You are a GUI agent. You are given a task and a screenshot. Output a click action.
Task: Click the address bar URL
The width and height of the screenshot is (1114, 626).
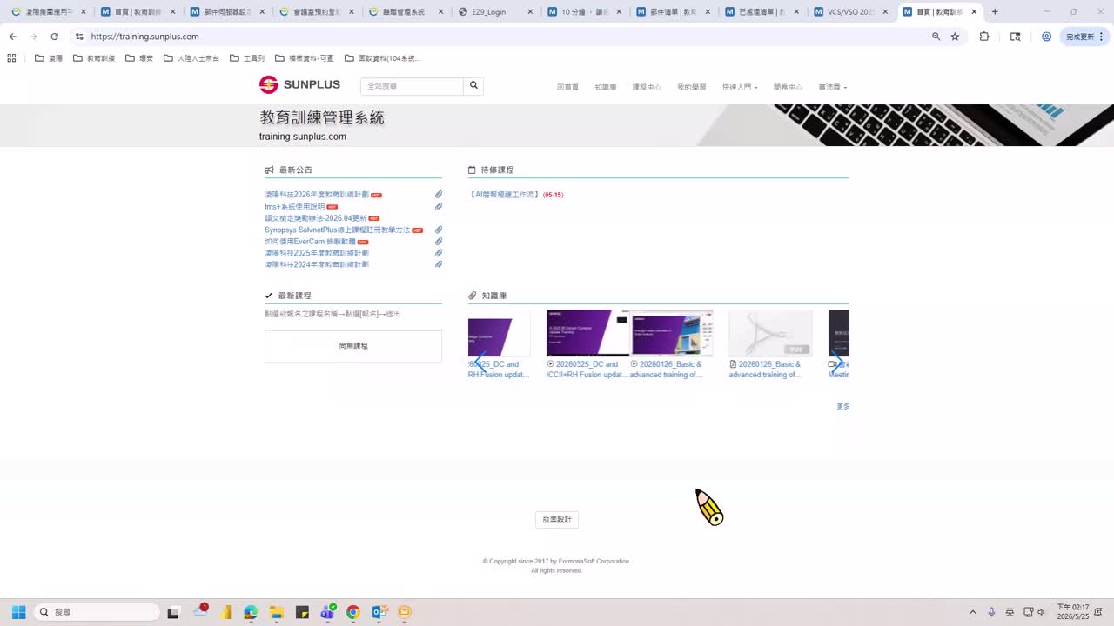point(145,37)
